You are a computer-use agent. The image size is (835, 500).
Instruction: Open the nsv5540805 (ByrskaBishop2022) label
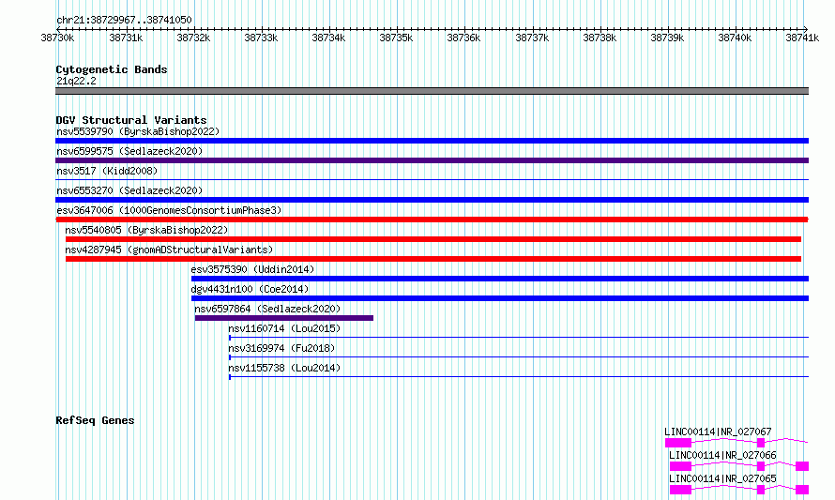(x=146, y=230)
